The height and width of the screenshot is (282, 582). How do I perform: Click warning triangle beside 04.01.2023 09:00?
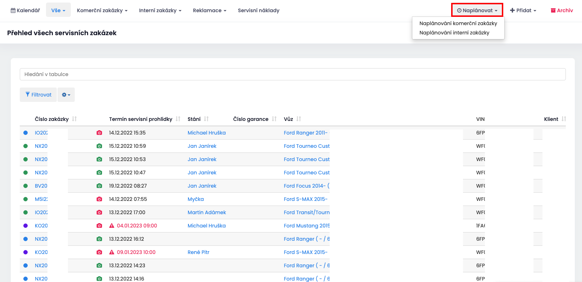[112, 226]
